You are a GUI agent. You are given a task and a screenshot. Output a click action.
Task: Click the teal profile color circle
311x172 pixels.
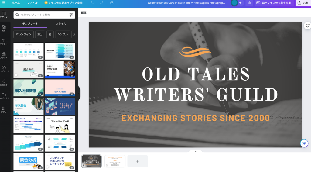234,3
